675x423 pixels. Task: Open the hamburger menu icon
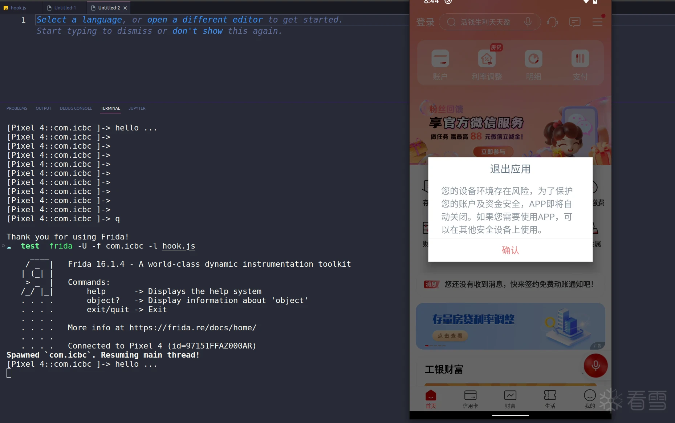click(x=598, y=22)
